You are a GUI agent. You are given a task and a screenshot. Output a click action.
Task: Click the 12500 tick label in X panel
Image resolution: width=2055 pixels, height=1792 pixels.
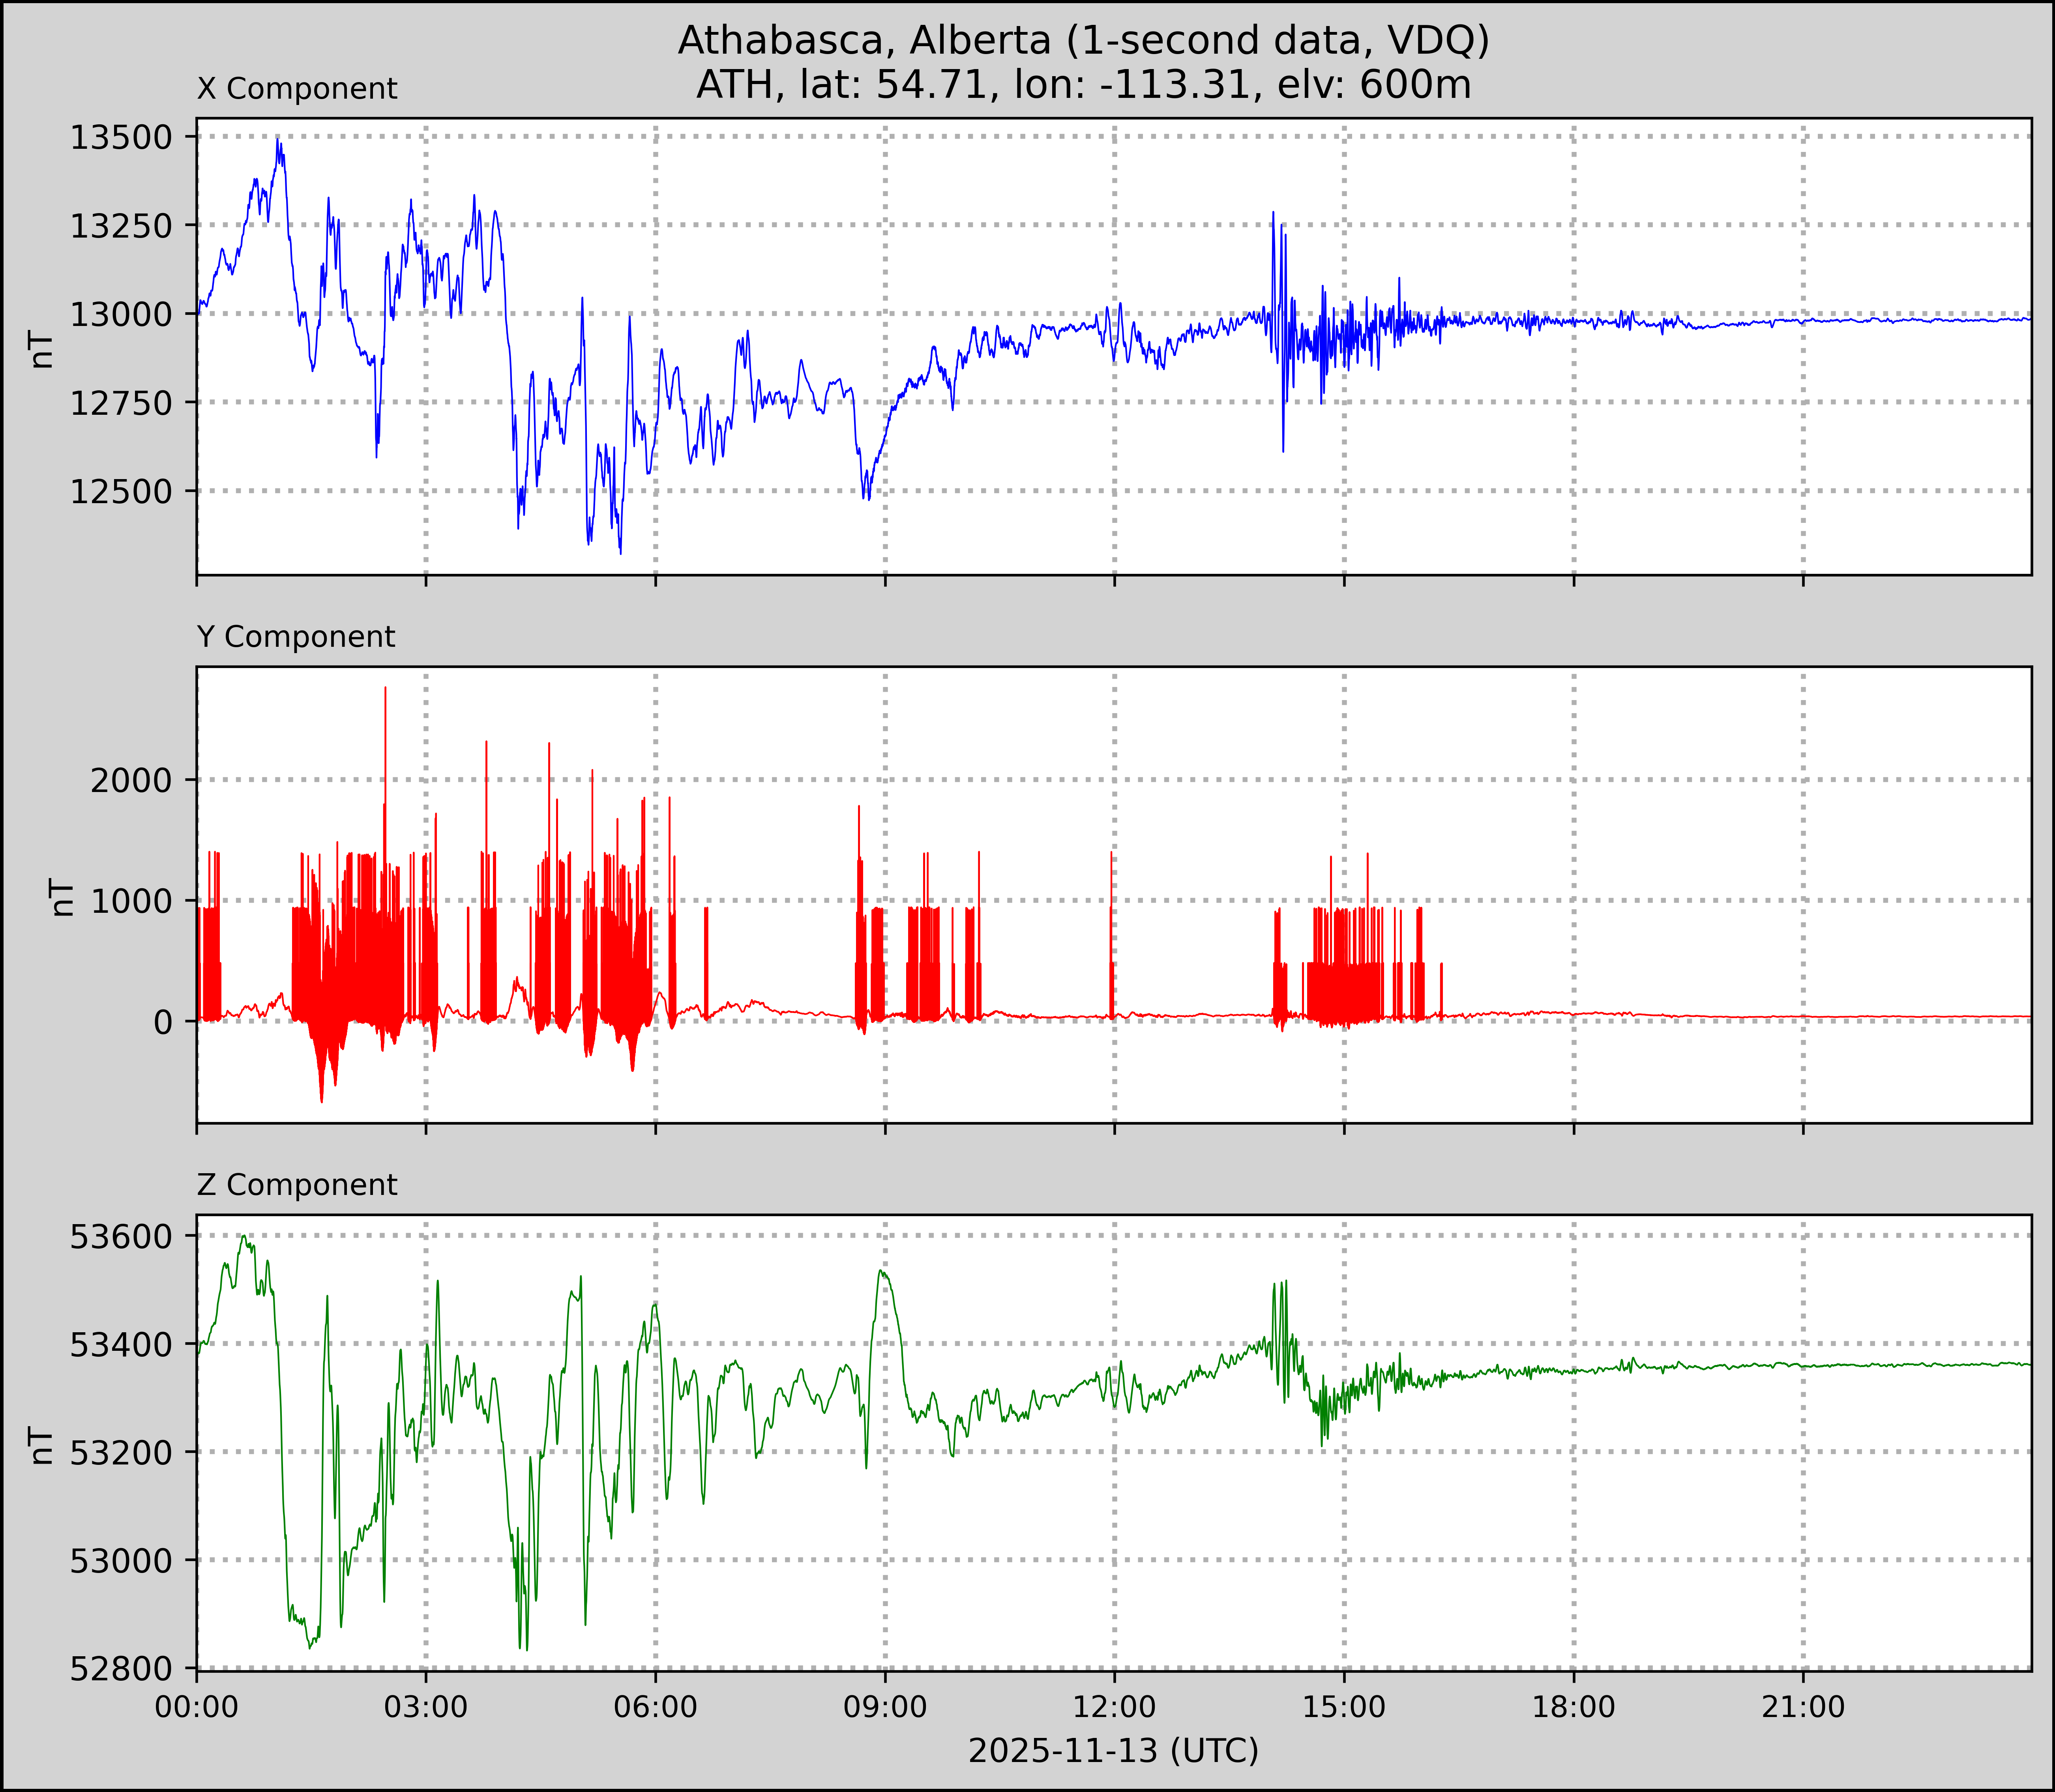121,491
